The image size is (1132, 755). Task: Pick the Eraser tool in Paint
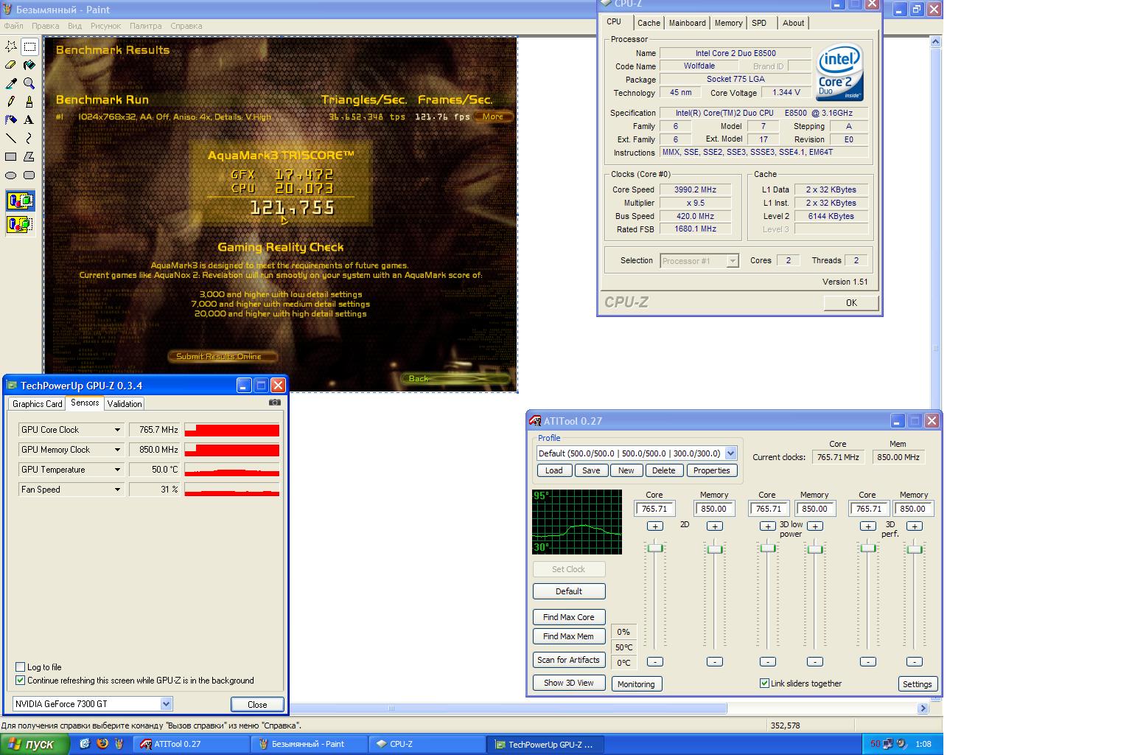point(11,65)
